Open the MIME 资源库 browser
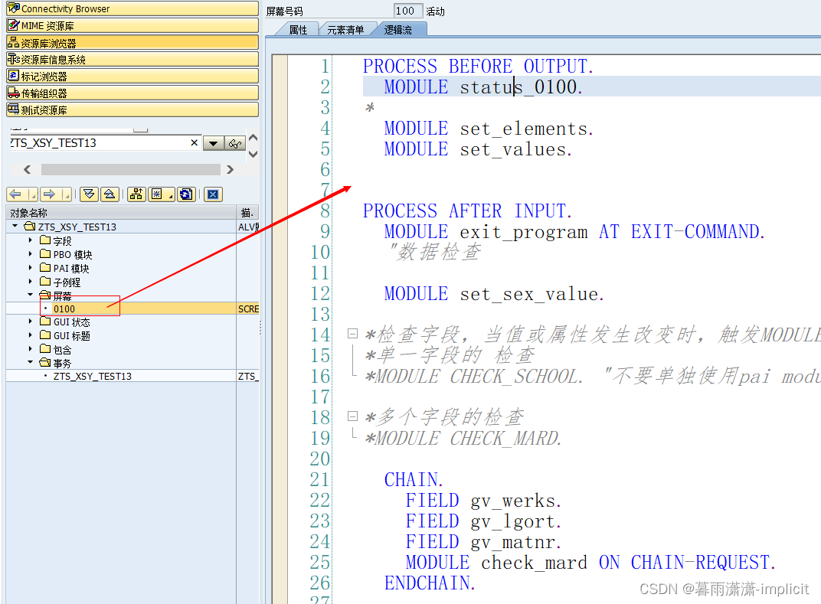Screen dimensions: 821x604 click(132, 26)
